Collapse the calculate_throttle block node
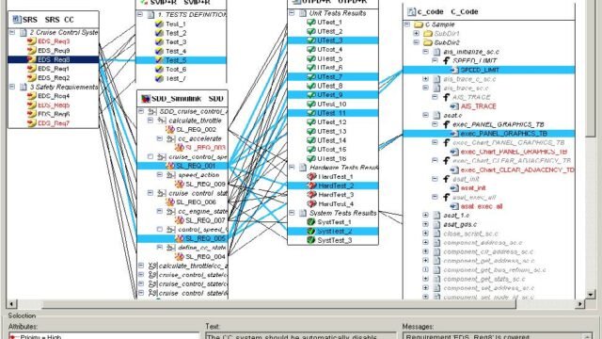Screen dimensions: 602x339 point(150,121)
